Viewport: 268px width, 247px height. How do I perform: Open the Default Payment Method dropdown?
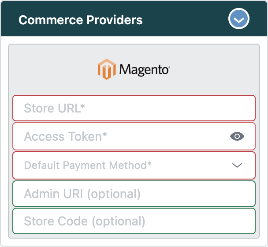tap(134, 165)
